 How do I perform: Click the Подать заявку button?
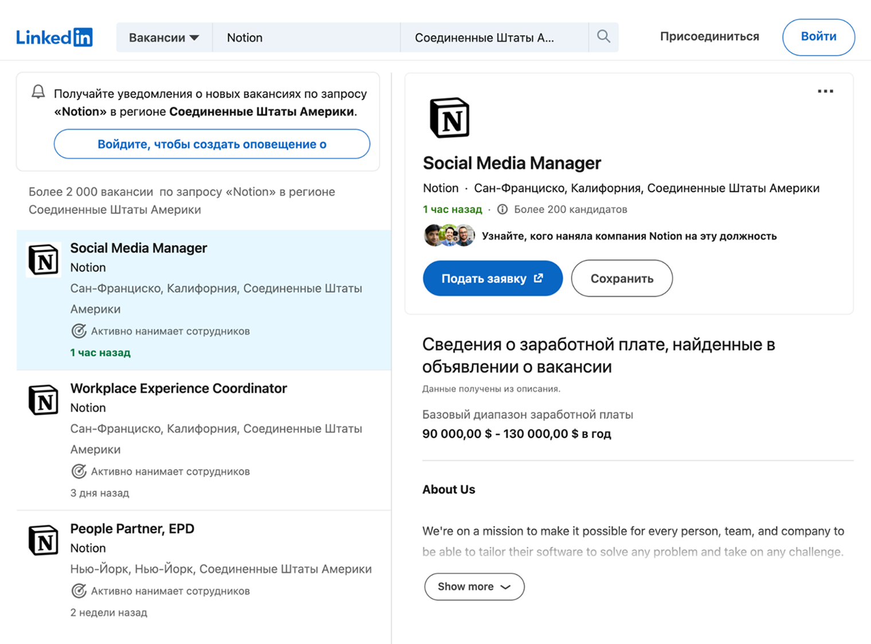(x=493, y=278)
